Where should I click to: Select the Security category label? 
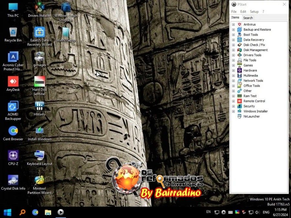click(x=249, y=106)
